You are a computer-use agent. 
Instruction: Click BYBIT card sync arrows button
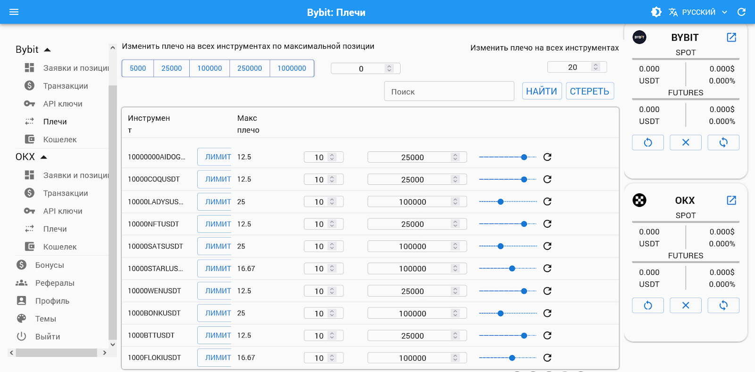723,142
